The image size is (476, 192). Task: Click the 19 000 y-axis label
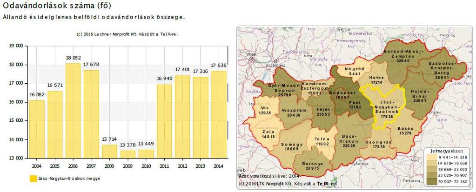pyautogui.click(x=16, y=46)
